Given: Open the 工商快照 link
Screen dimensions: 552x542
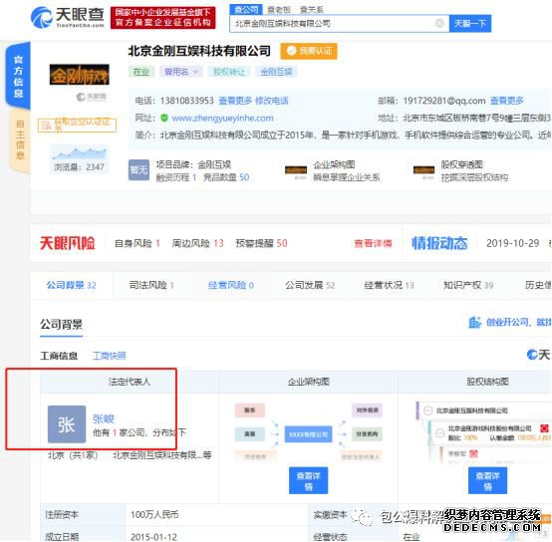Looking at the screenshot, I should pyautogui.click(x=110, y=356).
